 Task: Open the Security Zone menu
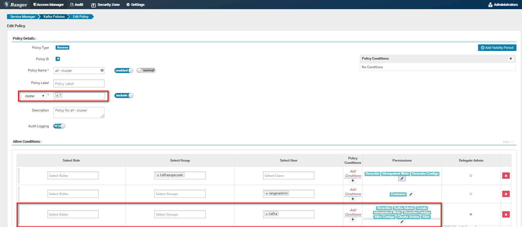[105, 5]
